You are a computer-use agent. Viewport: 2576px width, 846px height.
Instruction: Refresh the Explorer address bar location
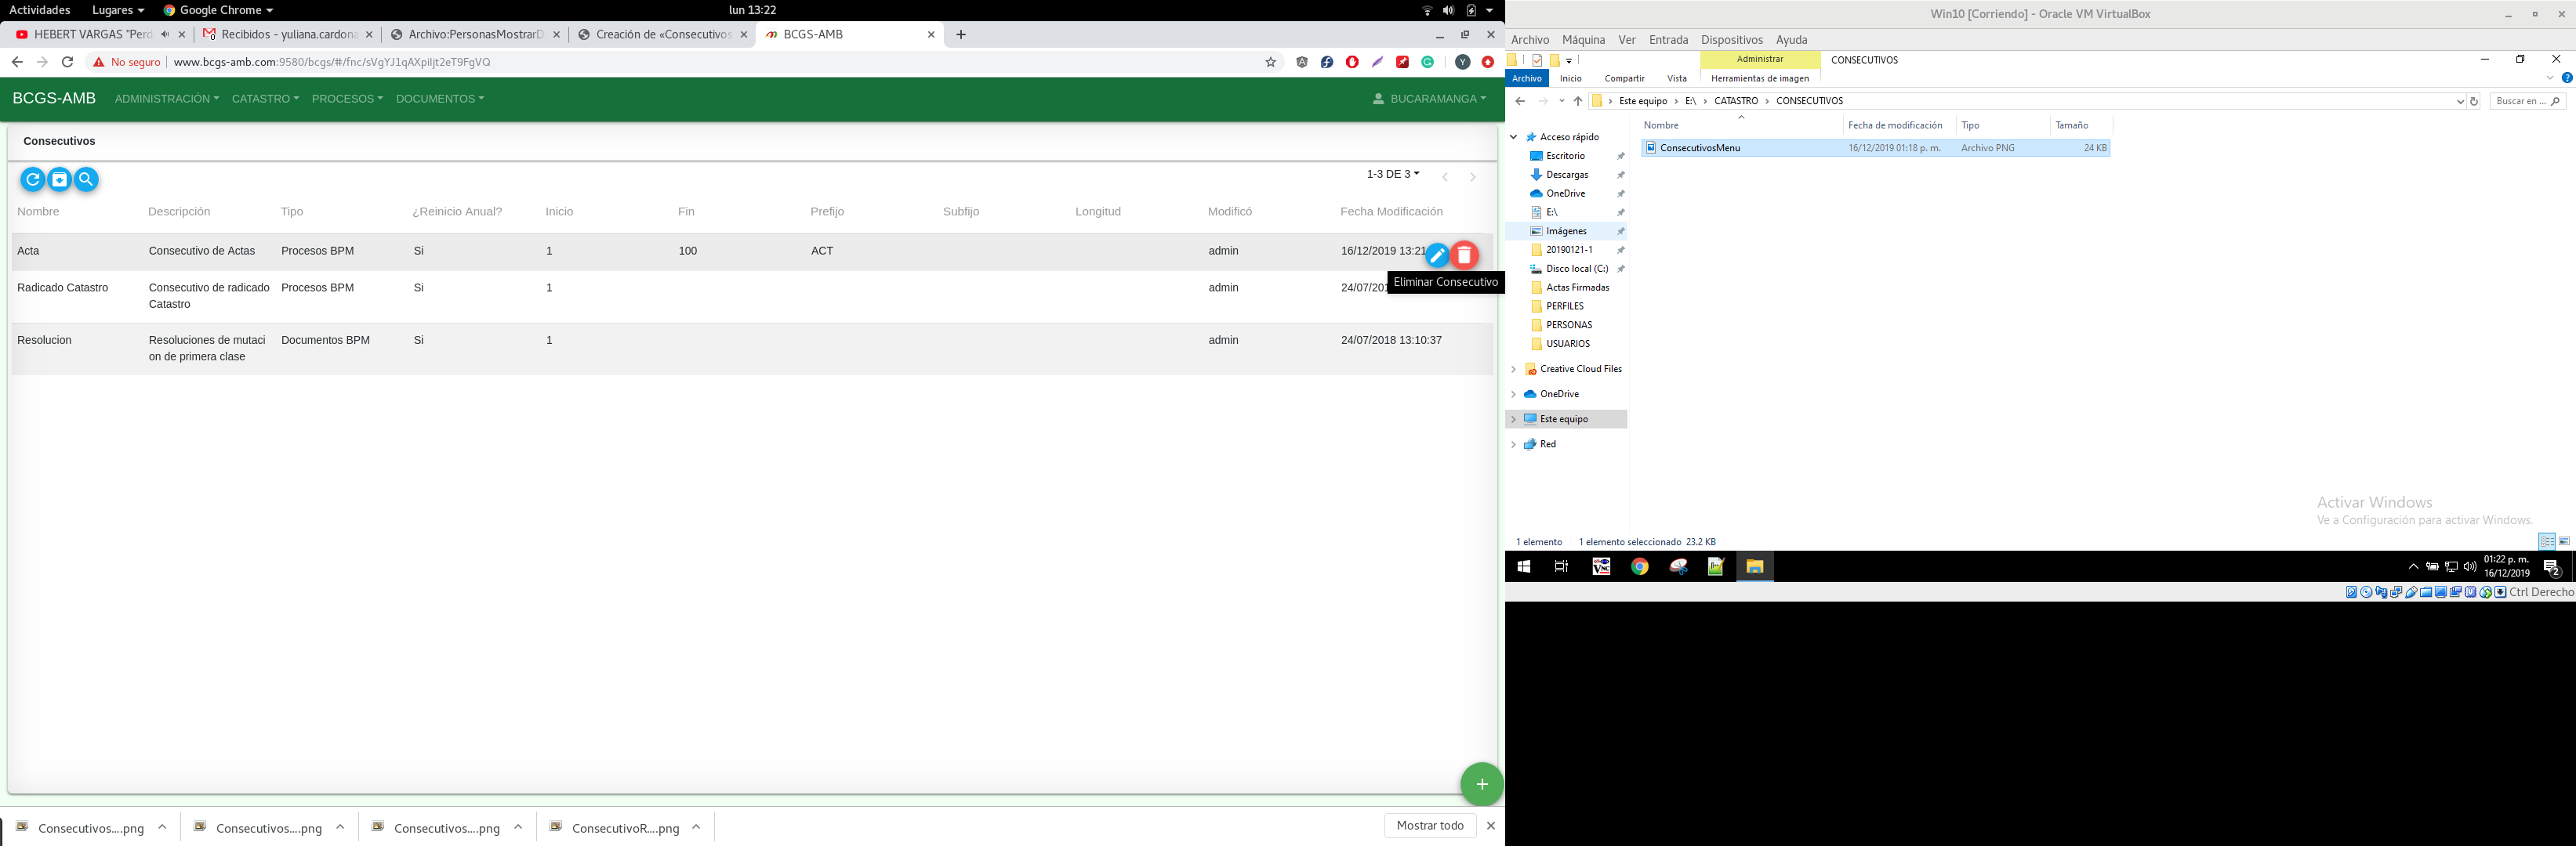tap(2474, 101)
